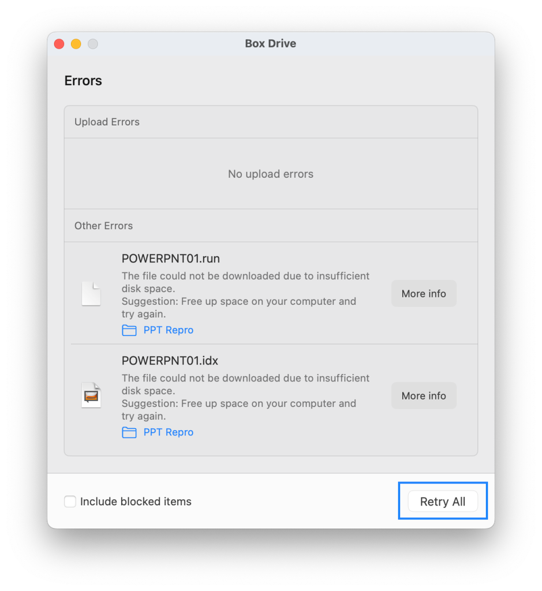Open More info for POWERPNT01.idx
The height and width of the screenshot is (591, 542).
pyautogui.click(x=424, y=395)
